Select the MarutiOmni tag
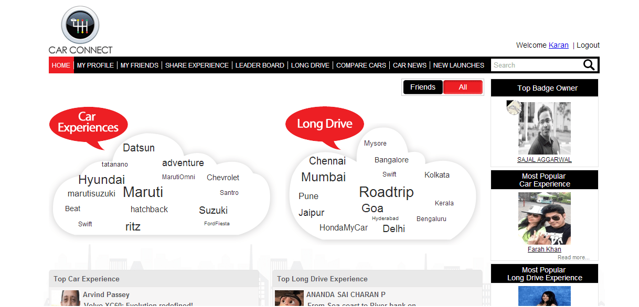Screen dimensions: 639x307 tap(178, 177)
